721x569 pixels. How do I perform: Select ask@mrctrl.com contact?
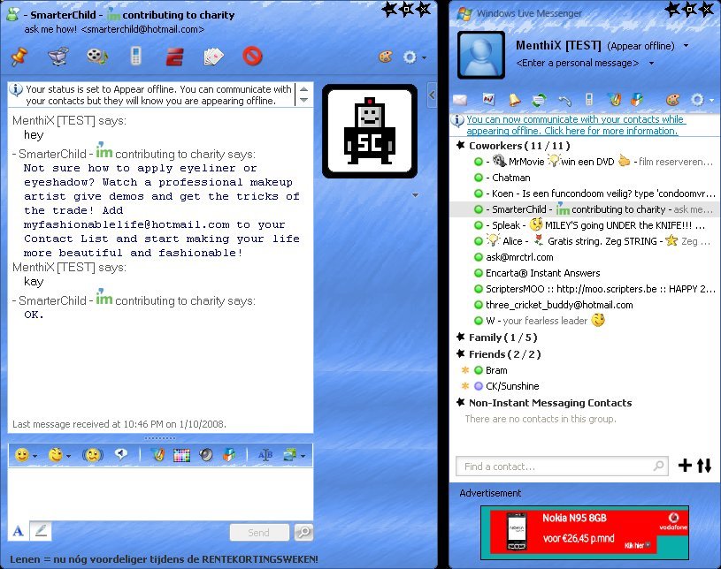click(x=514, y=257)
